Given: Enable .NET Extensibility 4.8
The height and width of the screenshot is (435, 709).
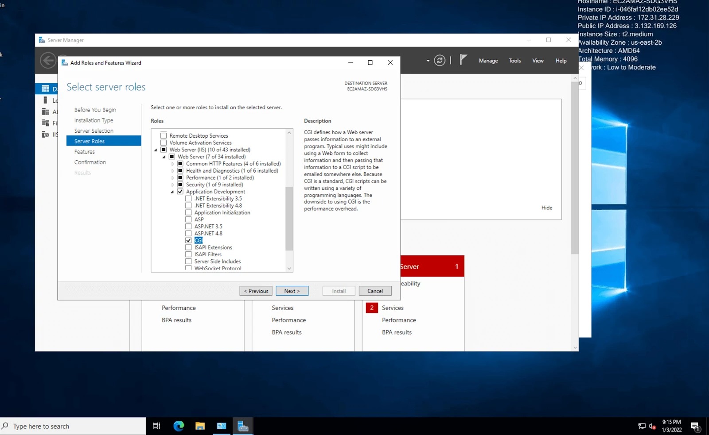Looking at the screenshot, I should 188,205.
